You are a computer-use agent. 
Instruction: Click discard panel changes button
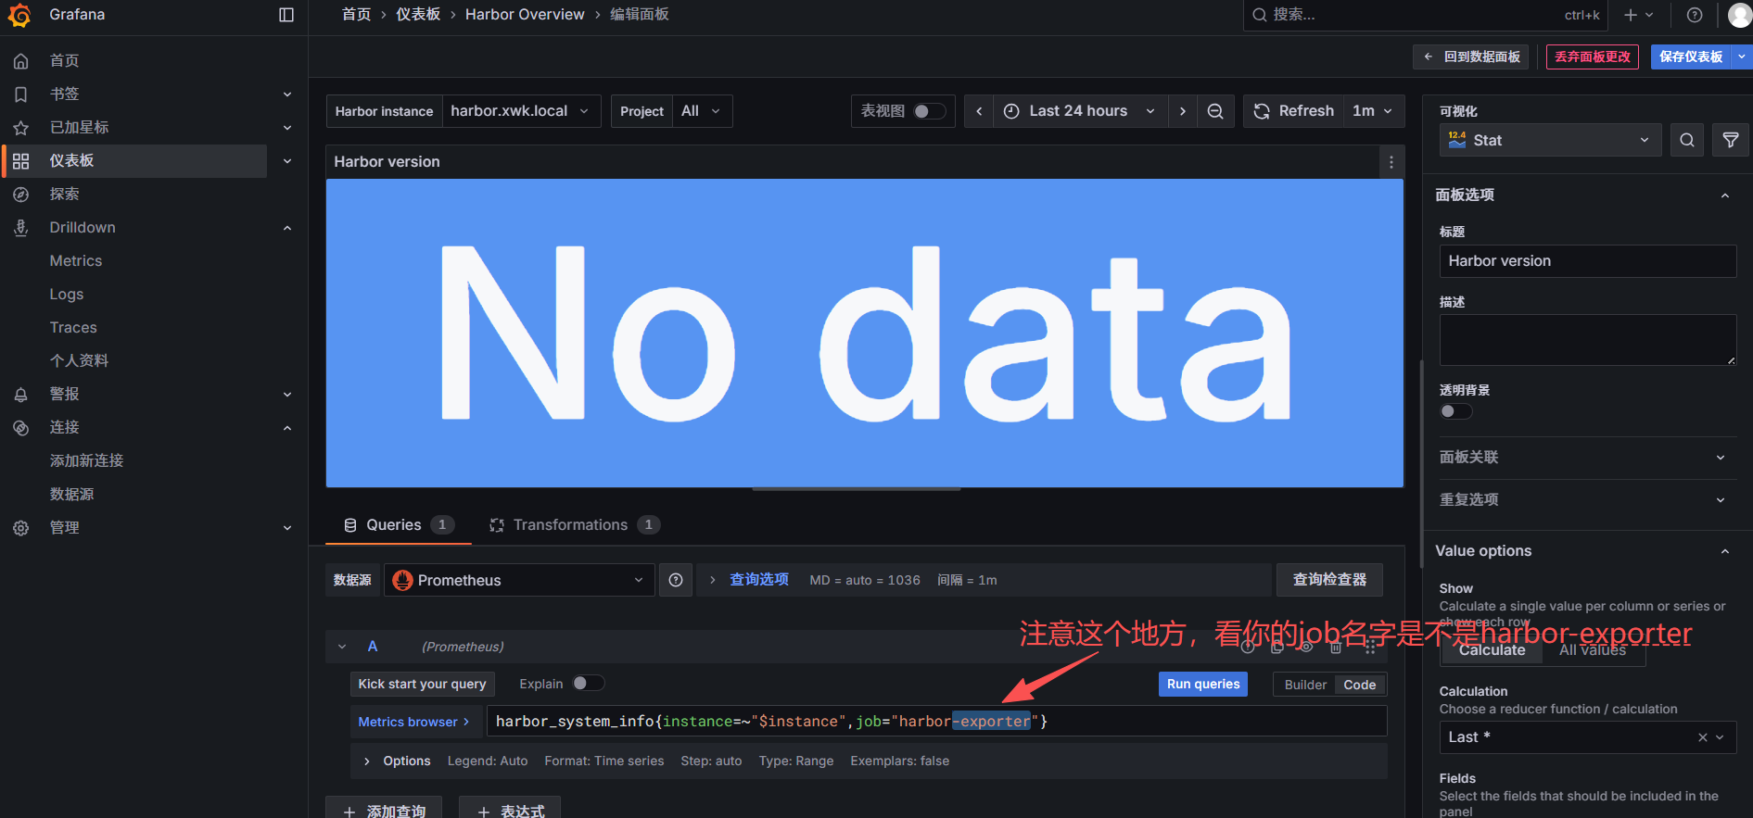click(1593, 57)
